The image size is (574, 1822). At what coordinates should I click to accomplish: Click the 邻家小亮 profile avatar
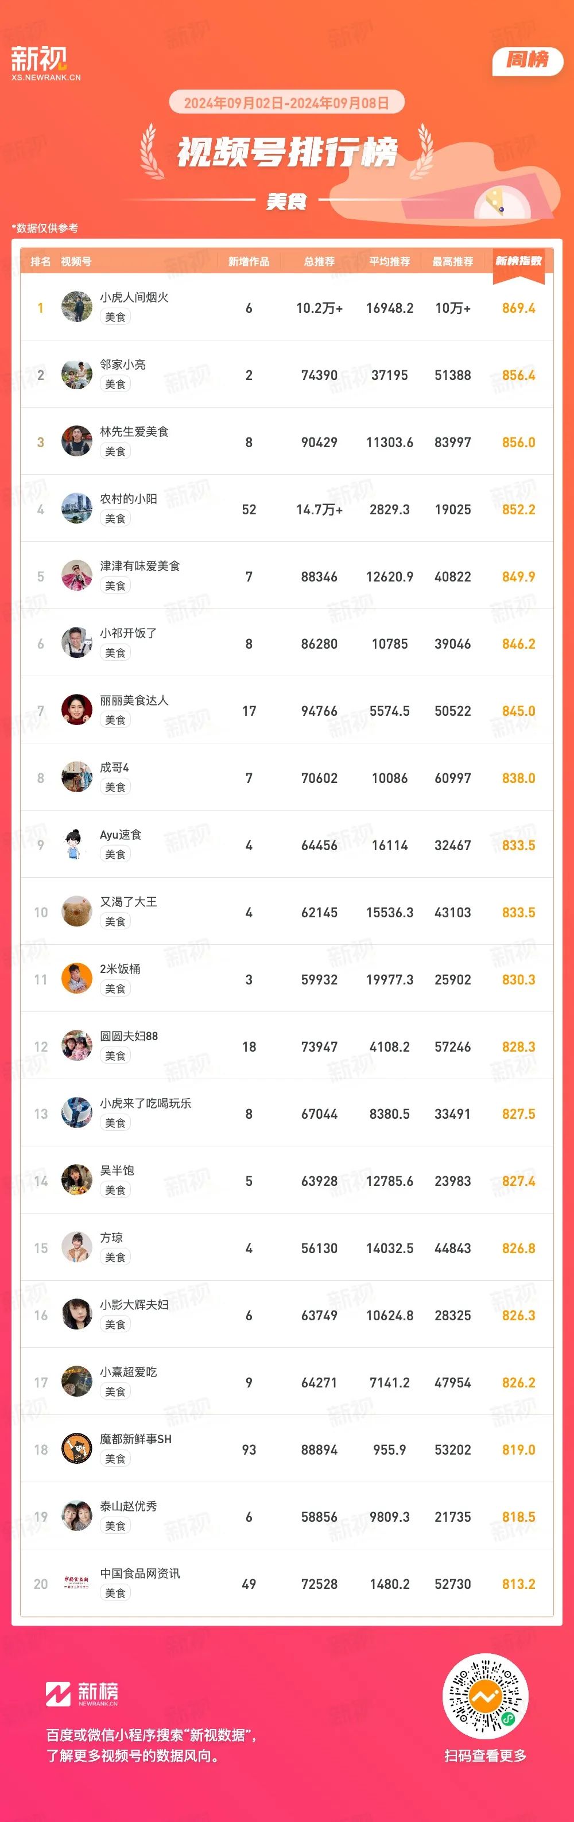click(76, 374)
